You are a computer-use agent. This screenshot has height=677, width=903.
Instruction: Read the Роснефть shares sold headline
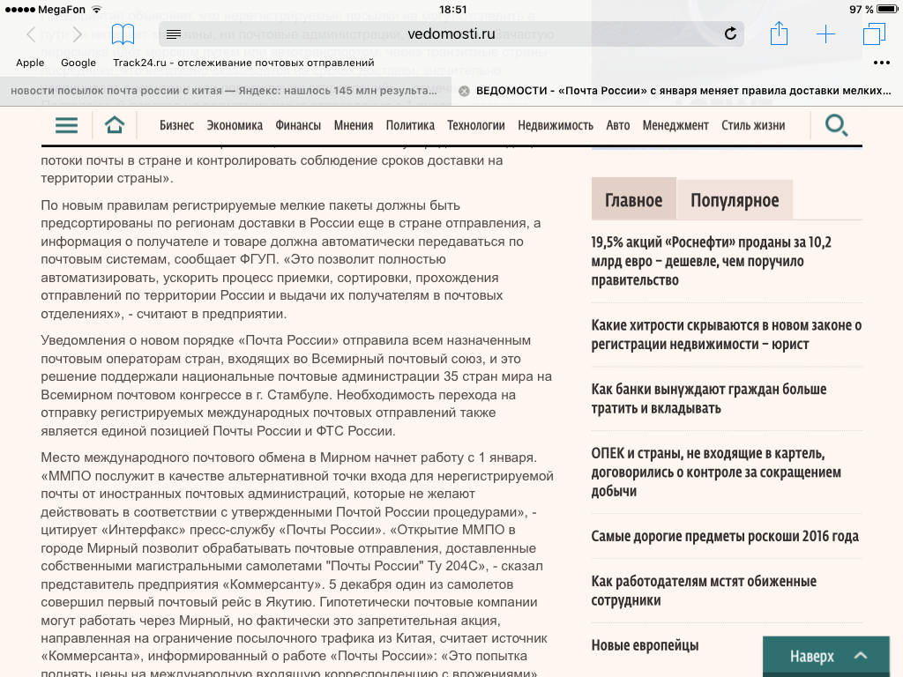point(712,261)
